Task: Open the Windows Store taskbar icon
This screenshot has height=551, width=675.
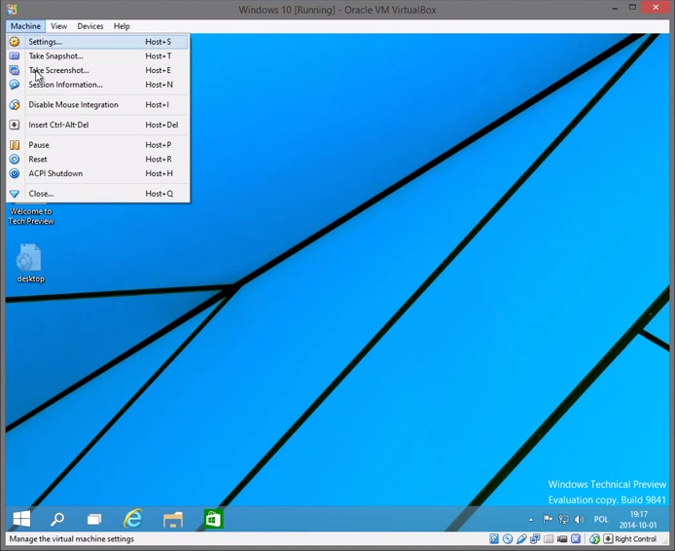Action: click(x=213, y=519)
